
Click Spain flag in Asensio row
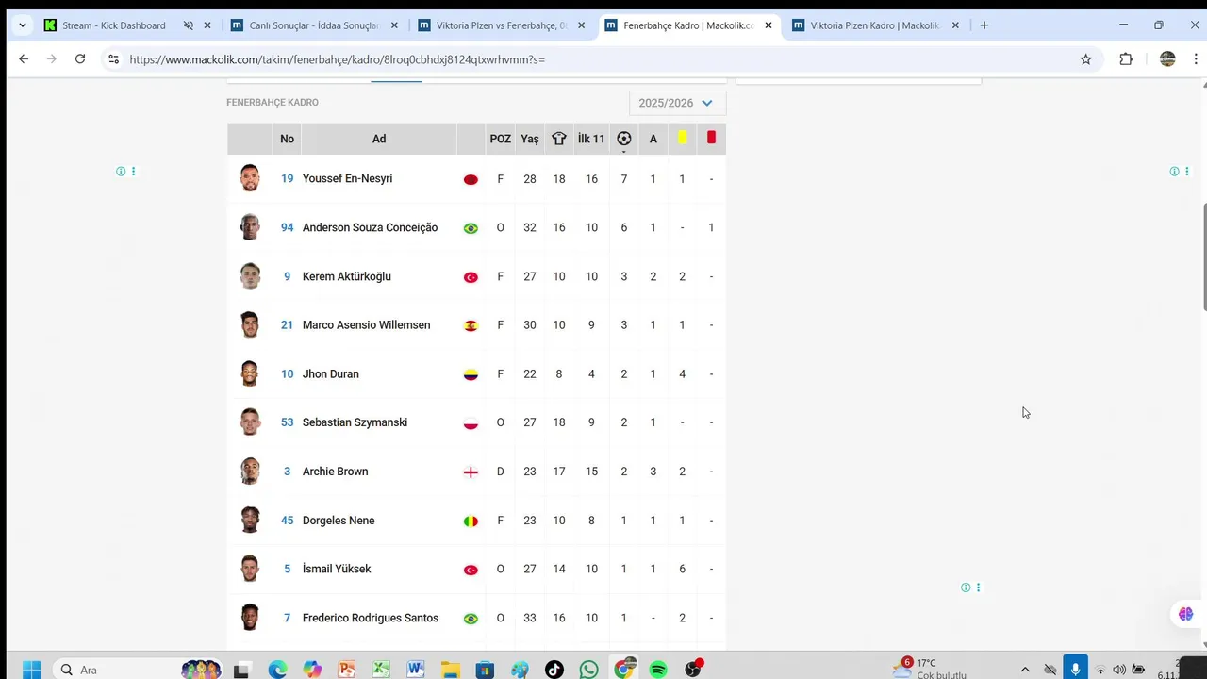point(471,325)
